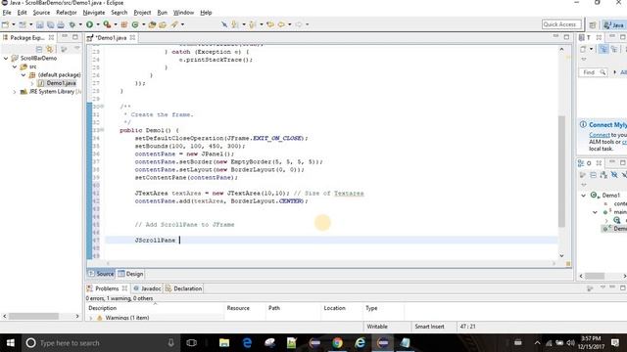Image resolution: width=627 pixels, height=352 pixels.
Task: Click the Save toolbar icon
Action: [40, 24]
